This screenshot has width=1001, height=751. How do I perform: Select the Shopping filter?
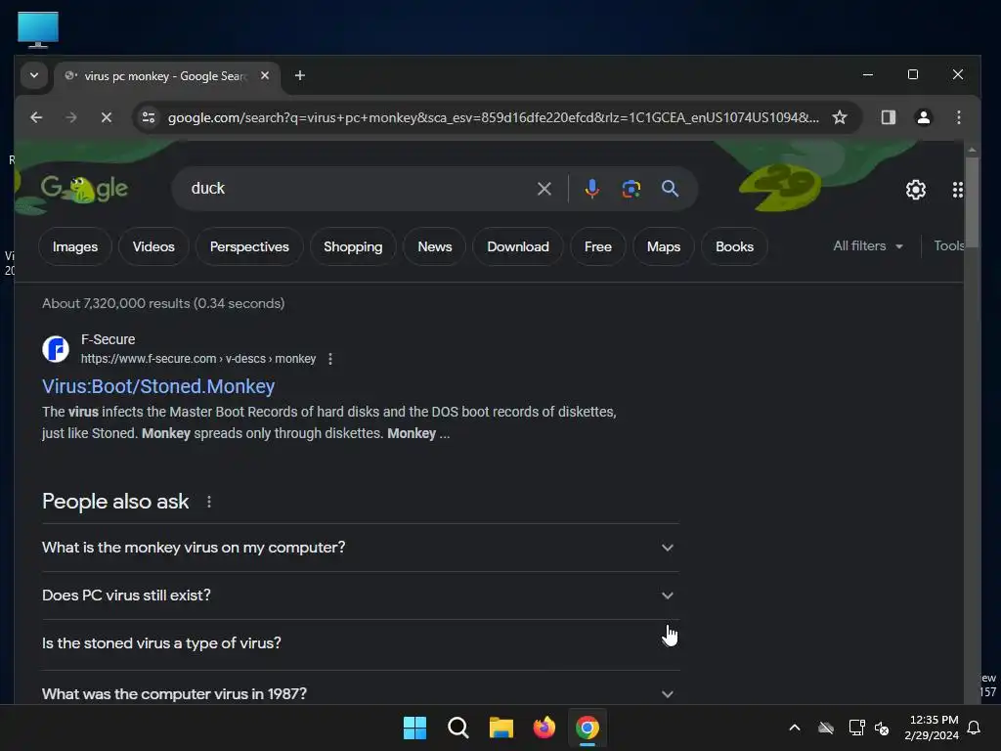pos(353,246)
